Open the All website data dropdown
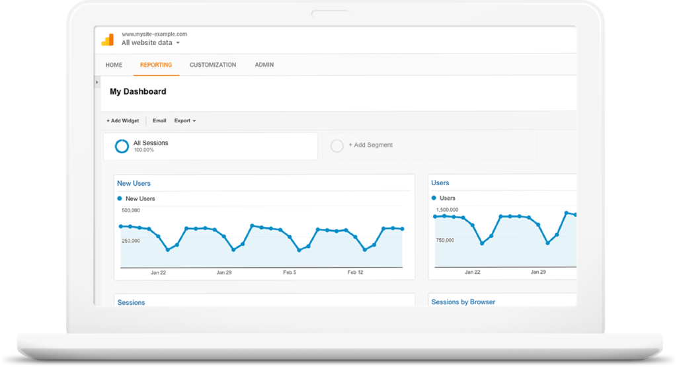 click(151, 43)
